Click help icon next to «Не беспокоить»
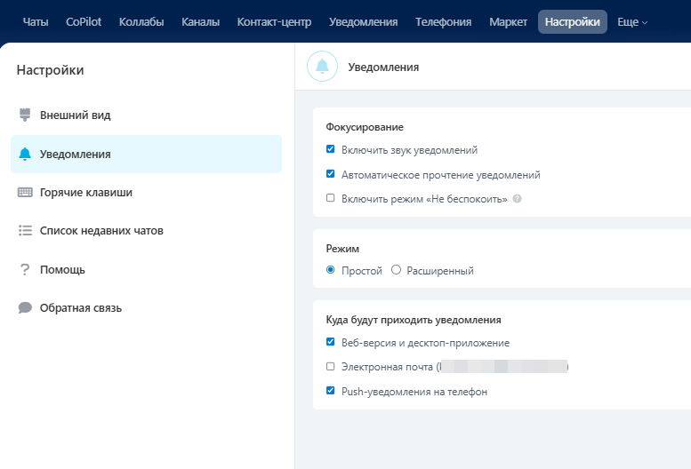Screen dimensions: 691x469 click(517, 199)
